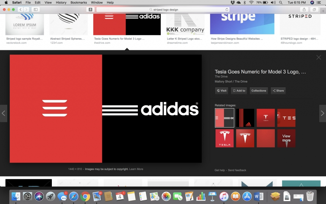The height and width of the screenshot is (204, 326).
Task: Go to next image with right arrow
Action: pos(322,113)
